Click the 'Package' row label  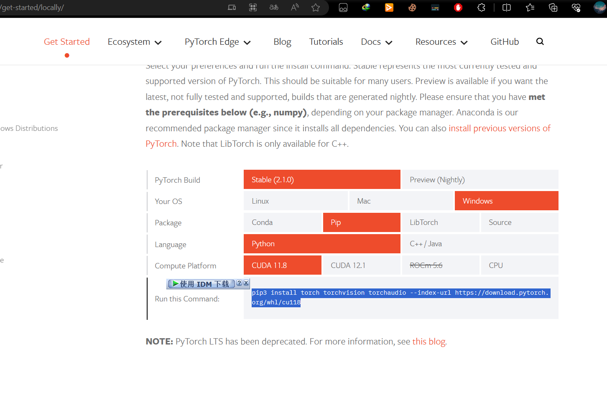coord(168,223)
